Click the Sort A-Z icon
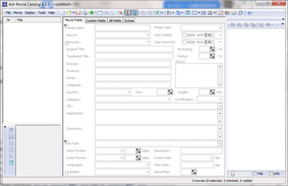Viewport: 288px width, 186px height. (x=169, y=13)
